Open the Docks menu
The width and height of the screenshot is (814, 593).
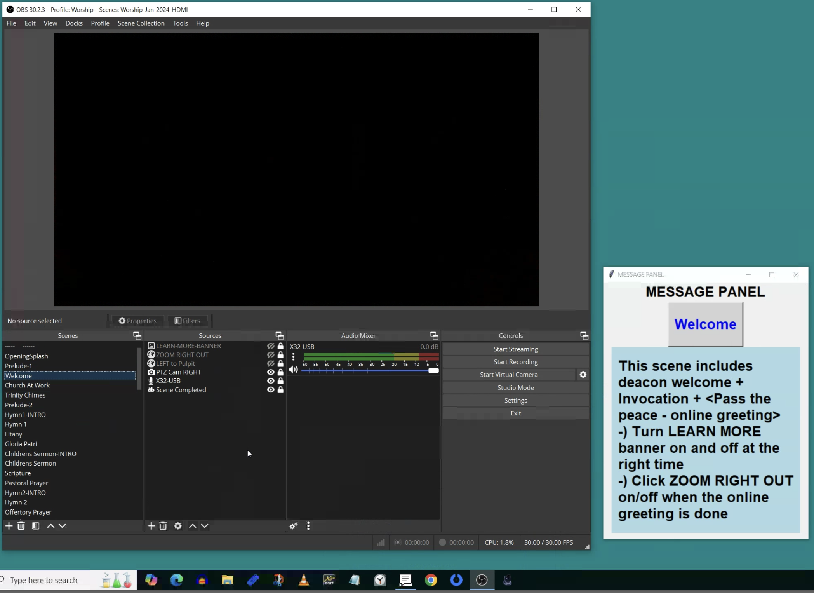point(74,23)
